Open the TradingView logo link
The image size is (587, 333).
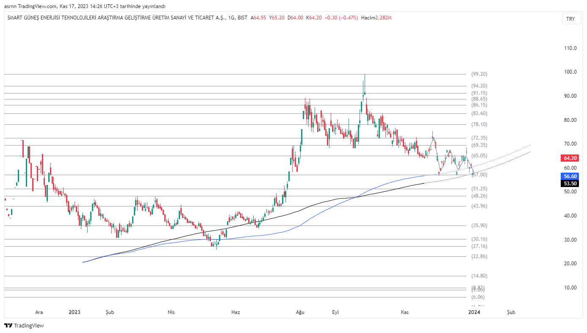(x=24, y=325)
